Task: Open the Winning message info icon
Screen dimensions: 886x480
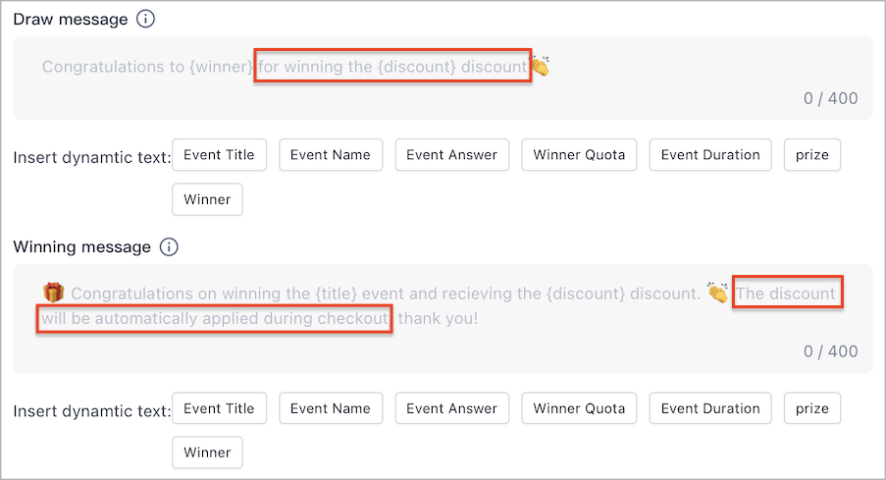Action: (169, 247)
